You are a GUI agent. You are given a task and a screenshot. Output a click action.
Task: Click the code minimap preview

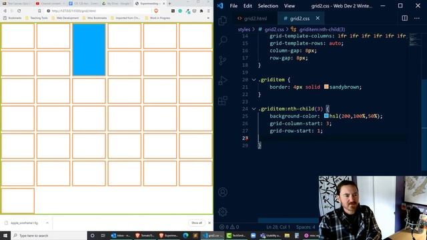[415, 39]
